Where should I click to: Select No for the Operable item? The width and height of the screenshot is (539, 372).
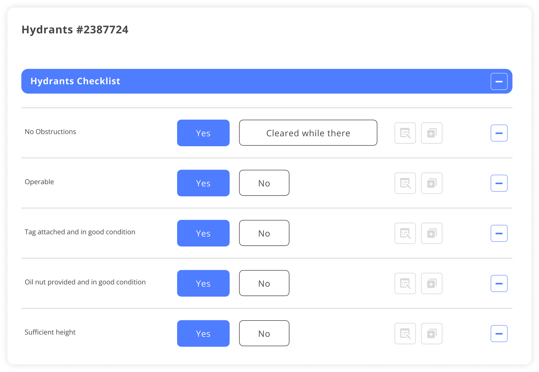264,183
